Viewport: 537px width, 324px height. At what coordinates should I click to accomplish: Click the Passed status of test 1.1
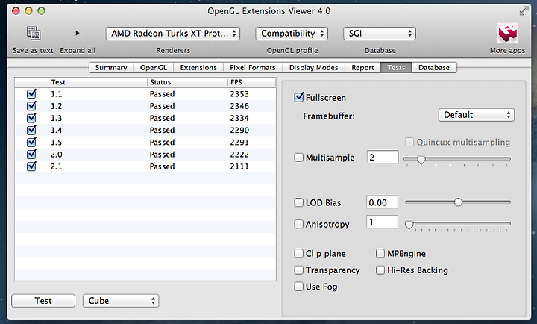(162, 94)
